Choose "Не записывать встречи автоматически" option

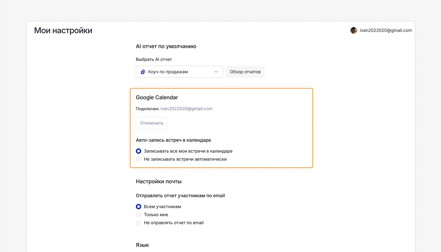(139, 159)
